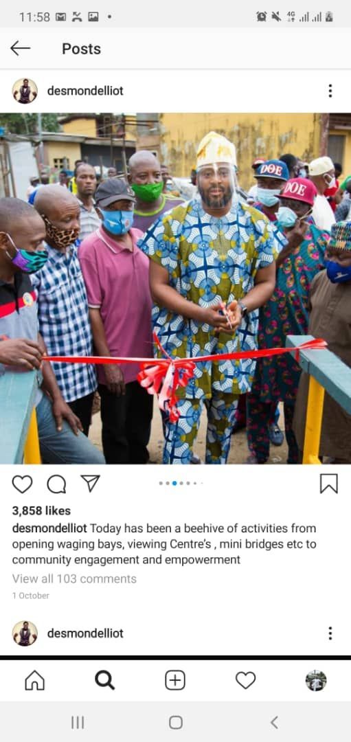Open 3,858 likes list

click(x=41, y=510)
